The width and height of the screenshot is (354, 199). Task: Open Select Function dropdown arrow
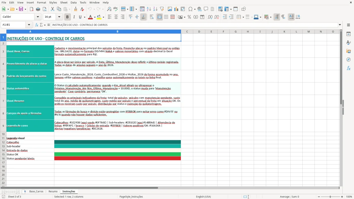45,25
